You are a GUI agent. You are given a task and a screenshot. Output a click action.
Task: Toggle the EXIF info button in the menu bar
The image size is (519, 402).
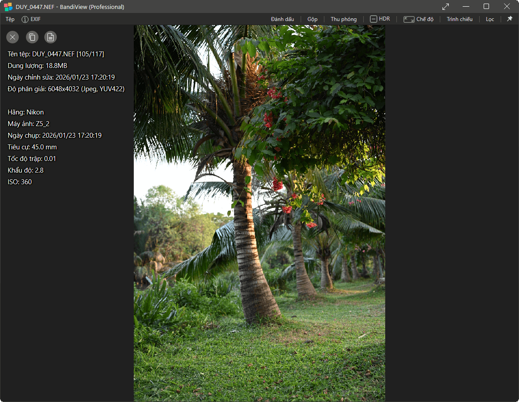(x=31, y=19)
